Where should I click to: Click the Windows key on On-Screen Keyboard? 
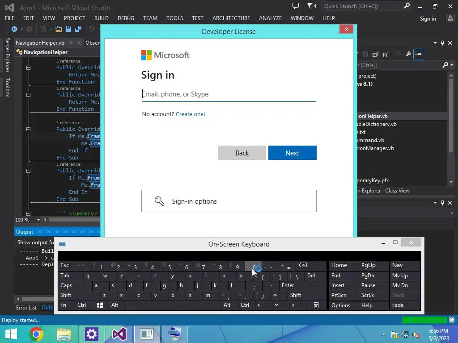tap(100, 305)
